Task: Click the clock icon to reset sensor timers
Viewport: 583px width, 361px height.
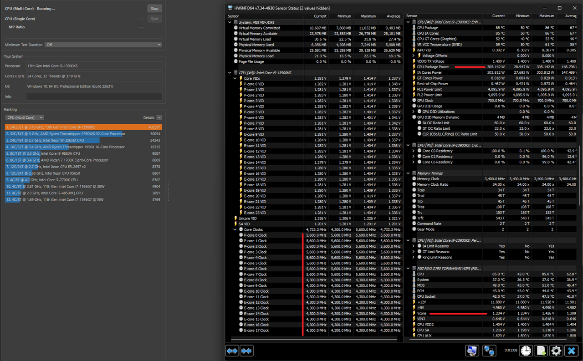Action: click(526, 351)
